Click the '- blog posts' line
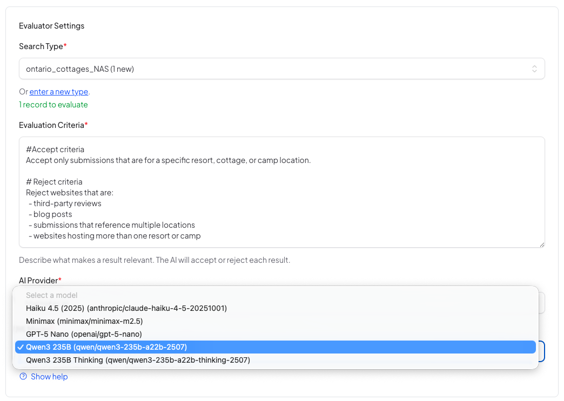This screenshot has width=564, height=401. (x=50, y=214)
